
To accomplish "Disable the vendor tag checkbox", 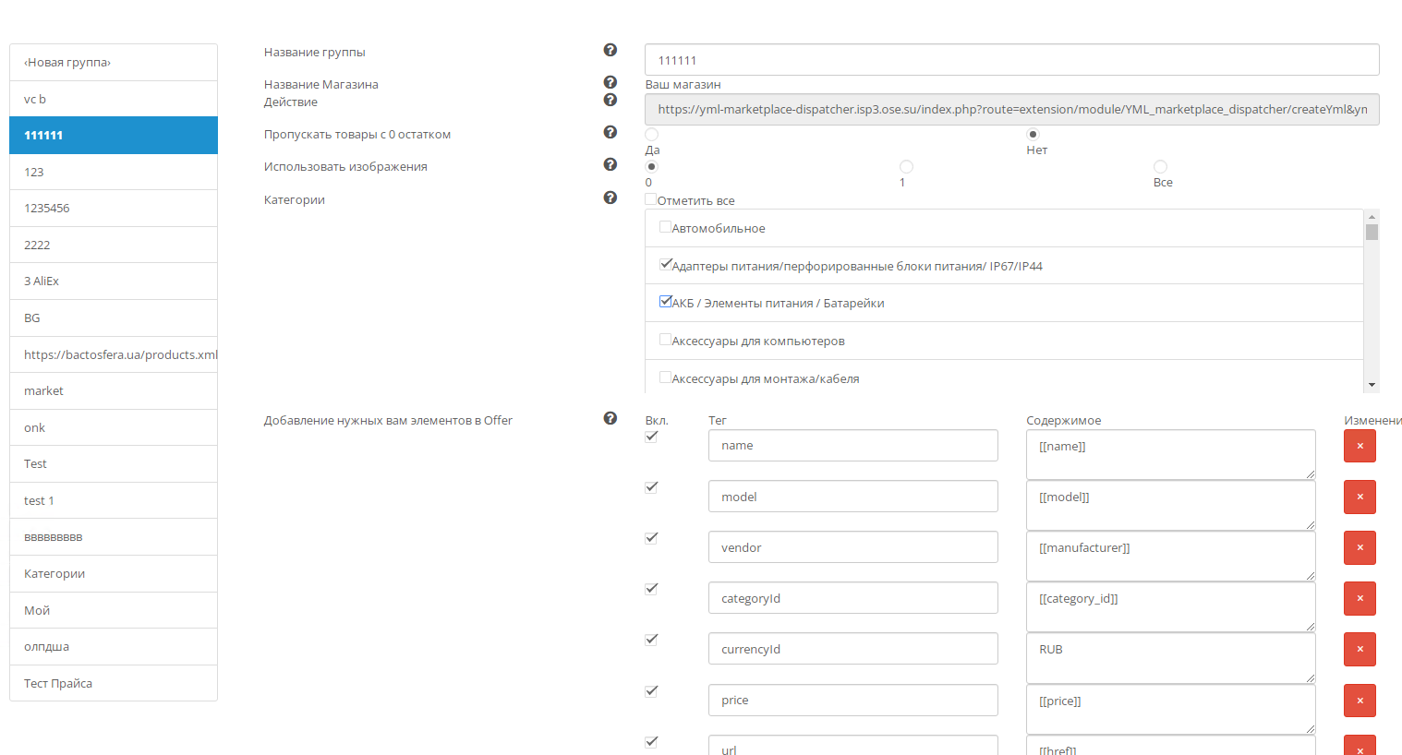I will point(651,537).
